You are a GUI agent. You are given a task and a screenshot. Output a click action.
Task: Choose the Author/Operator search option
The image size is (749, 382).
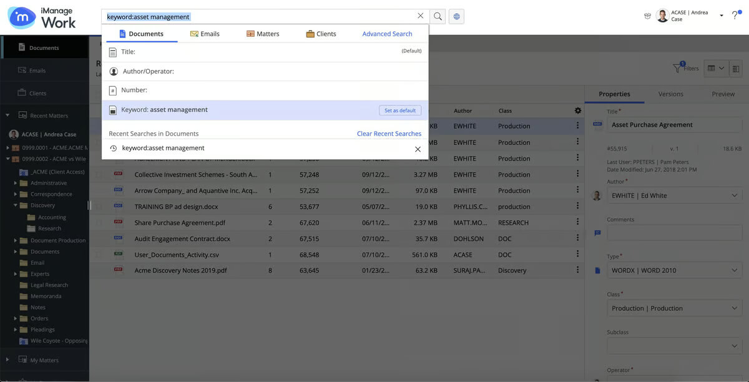[265, 71]
